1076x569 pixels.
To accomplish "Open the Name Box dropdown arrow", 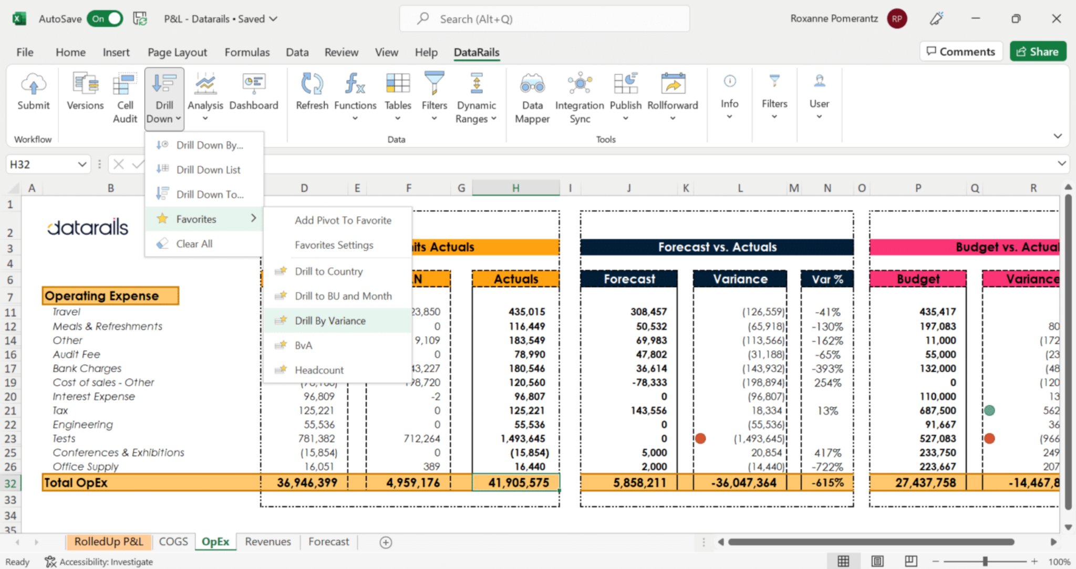I will (x=82, y=164).
